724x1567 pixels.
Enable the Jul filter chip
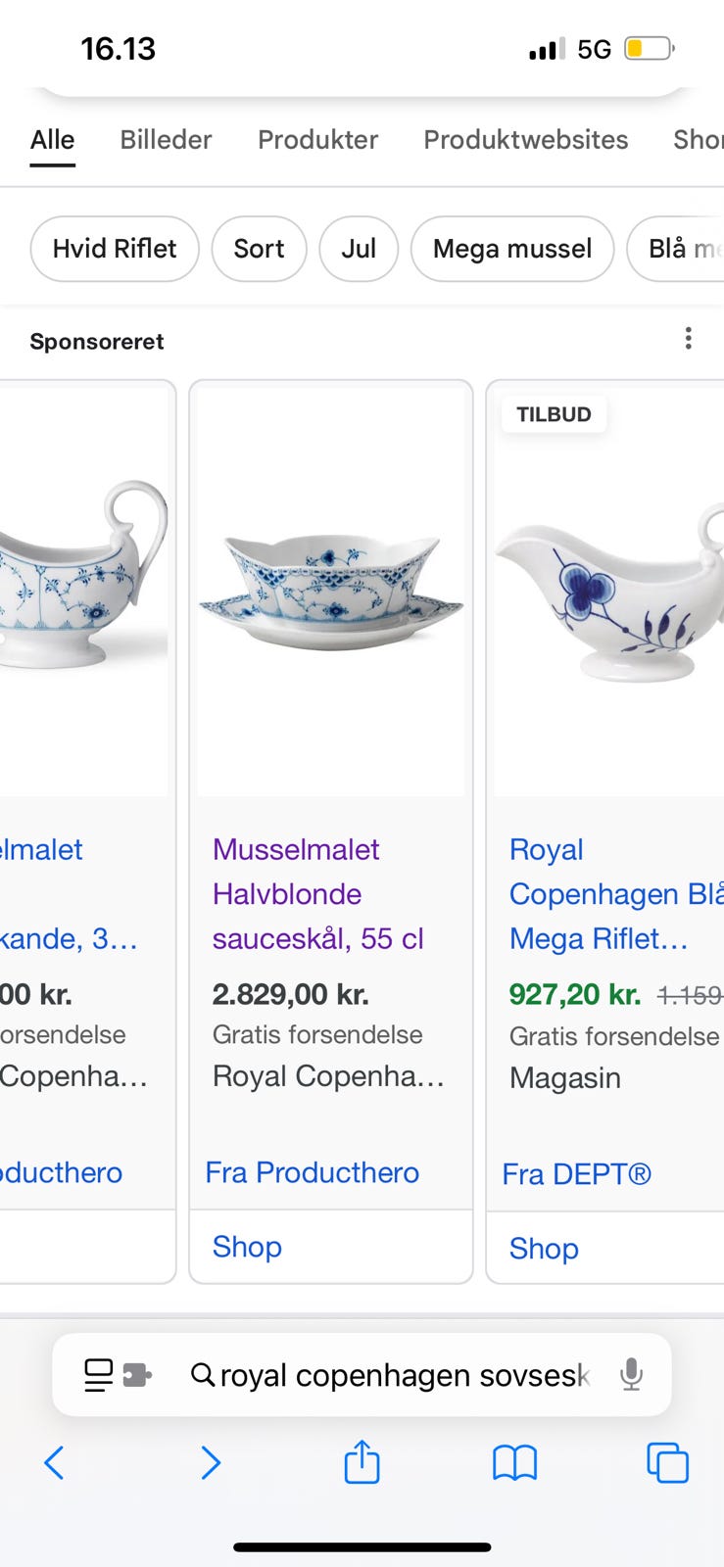coord(359,249)
